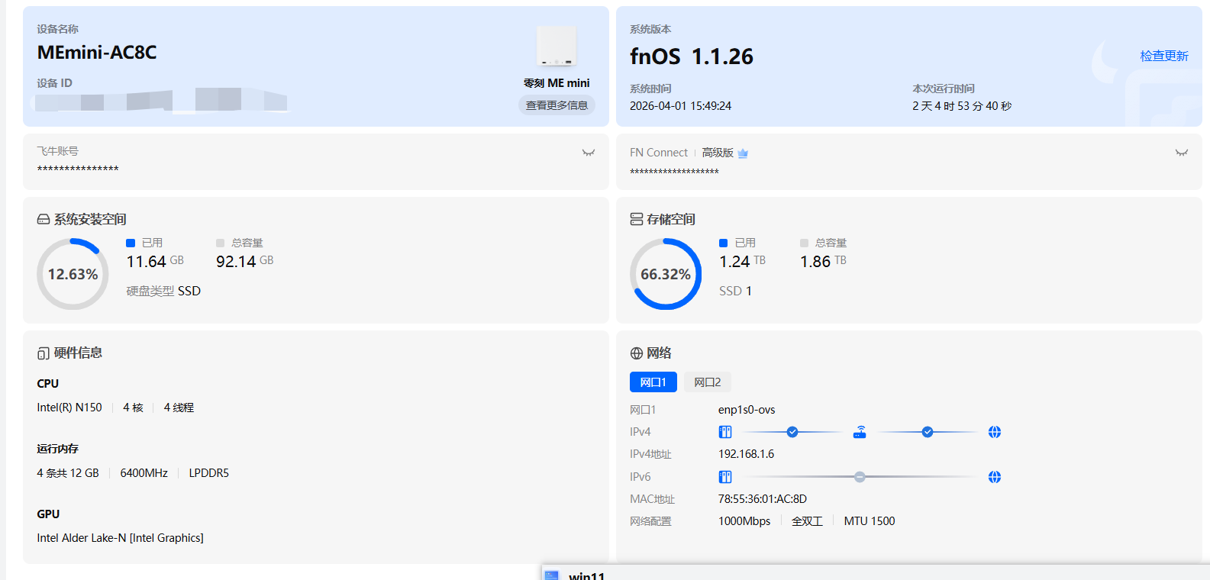Click the 1.86 TB total storage value
This screenshot has width=1210, height=580.
(823, 262)
